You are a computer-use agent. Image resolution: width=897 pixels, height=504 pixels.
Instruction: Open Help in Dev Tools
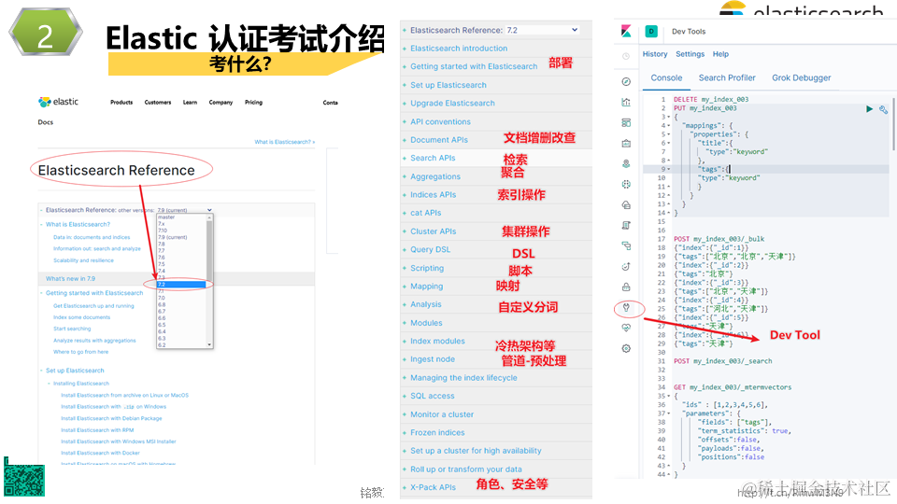click(720, 54)
